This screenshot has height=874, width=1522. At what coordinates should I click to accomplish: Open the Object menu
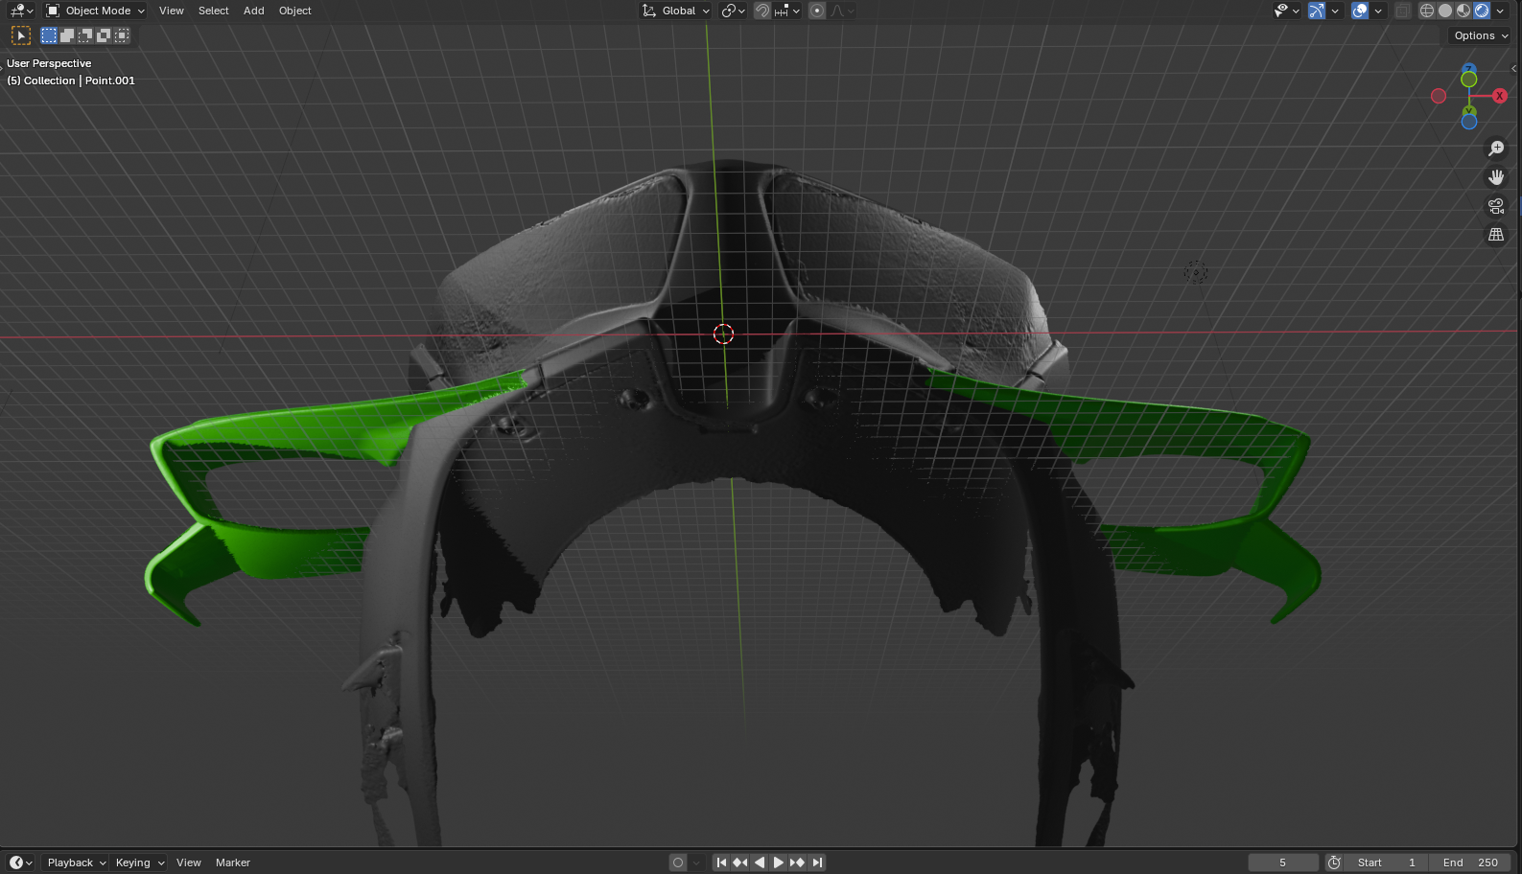tap(295, 11)
